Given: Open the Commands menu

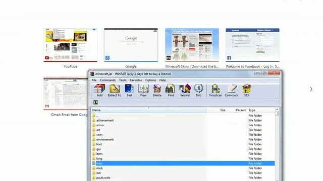Looking at the screenshot, I should coord(107,80).
